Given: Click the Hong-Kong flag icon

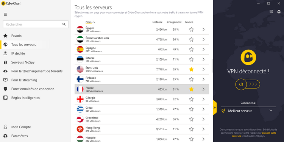Looking at the screenshot, I should click(80, 129).
